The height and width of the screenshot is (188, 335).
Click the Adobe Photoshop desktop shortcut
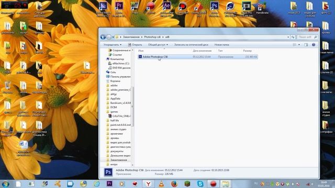coord(214,9)
